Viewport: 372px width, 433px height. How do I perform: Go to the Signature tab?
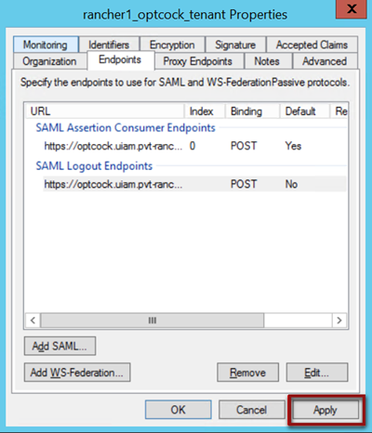tap(235, 45)
